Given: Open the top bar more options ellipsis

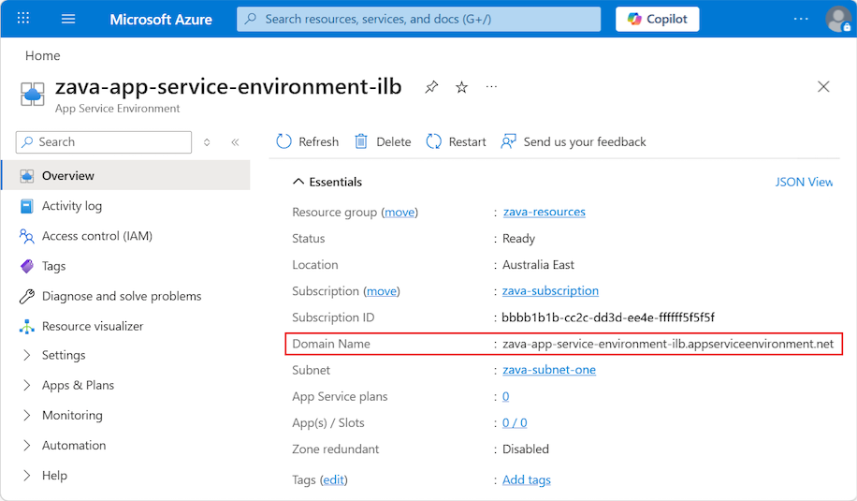Looking at the screenshot, I should click(x=801, y=19).
